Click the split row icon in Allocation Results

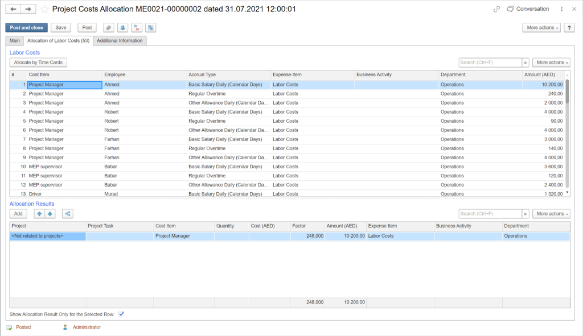click(68, 213)
